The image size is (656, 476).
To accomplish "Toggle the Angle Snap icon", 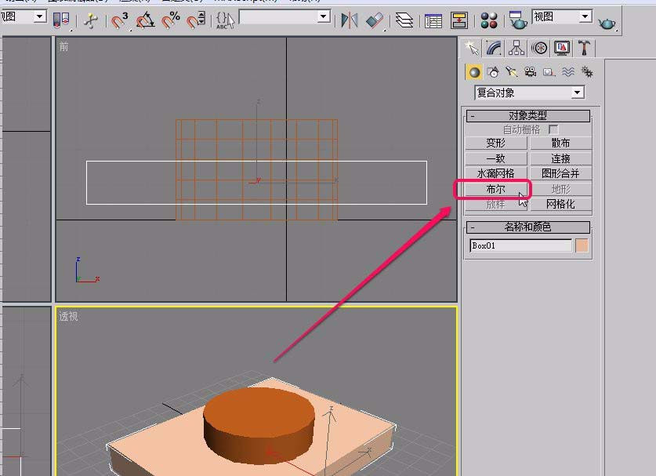I will pos(145,20).
